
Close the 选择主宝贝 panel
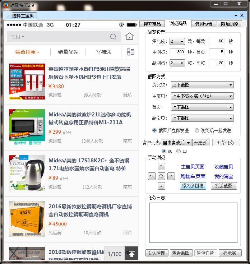click(242, 15)
